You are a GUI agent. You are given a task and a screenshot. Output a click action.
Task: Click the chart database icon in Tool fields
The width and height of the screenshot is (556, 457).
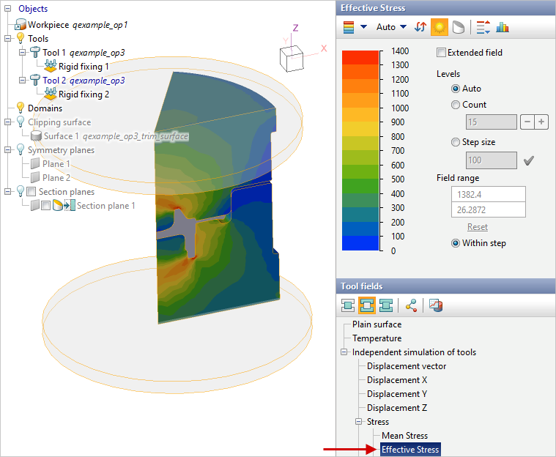click(435, 305)
